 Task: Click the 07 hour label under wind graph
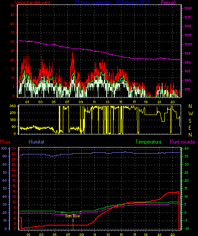(67, 102)
